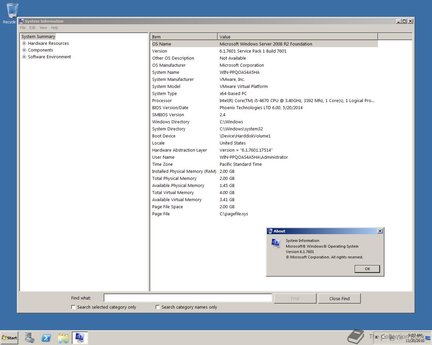Select the Total Virtual Memory row
Screen dimensions: 432x345
264,192
